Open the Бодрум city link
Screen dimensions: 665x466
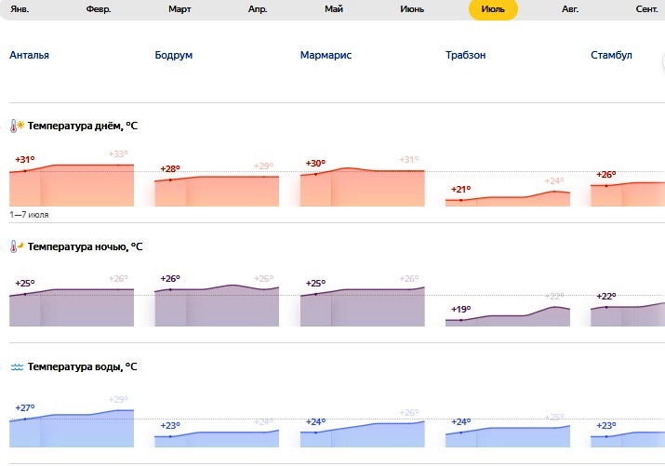click(174, 55)
